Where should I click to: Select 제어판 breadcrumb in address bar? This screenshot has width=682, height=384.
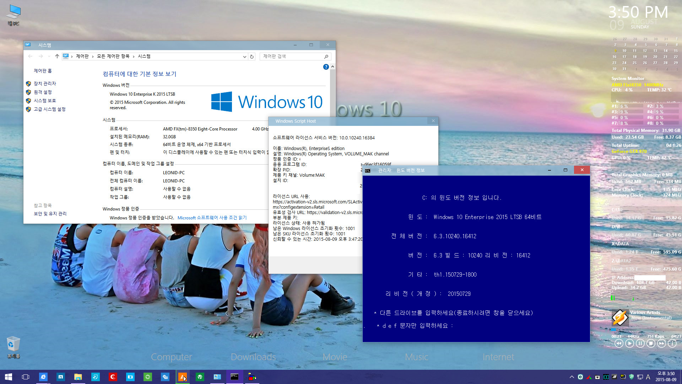click(x=82, y=56)
